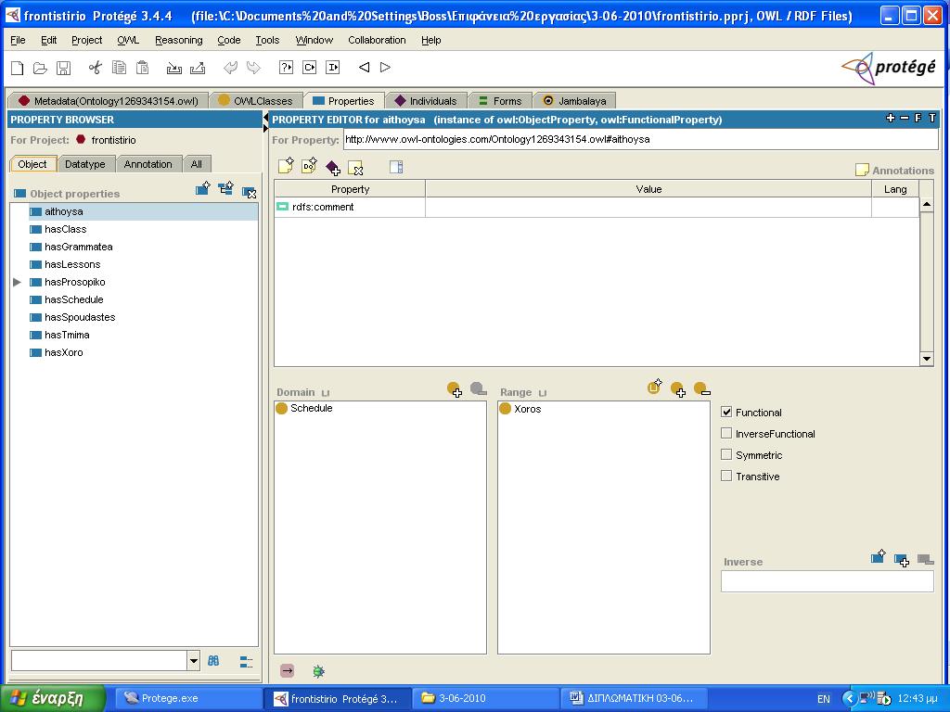Click the add class to Domain icon
Screen dimensions: 950x712
(x=455, y=389)
